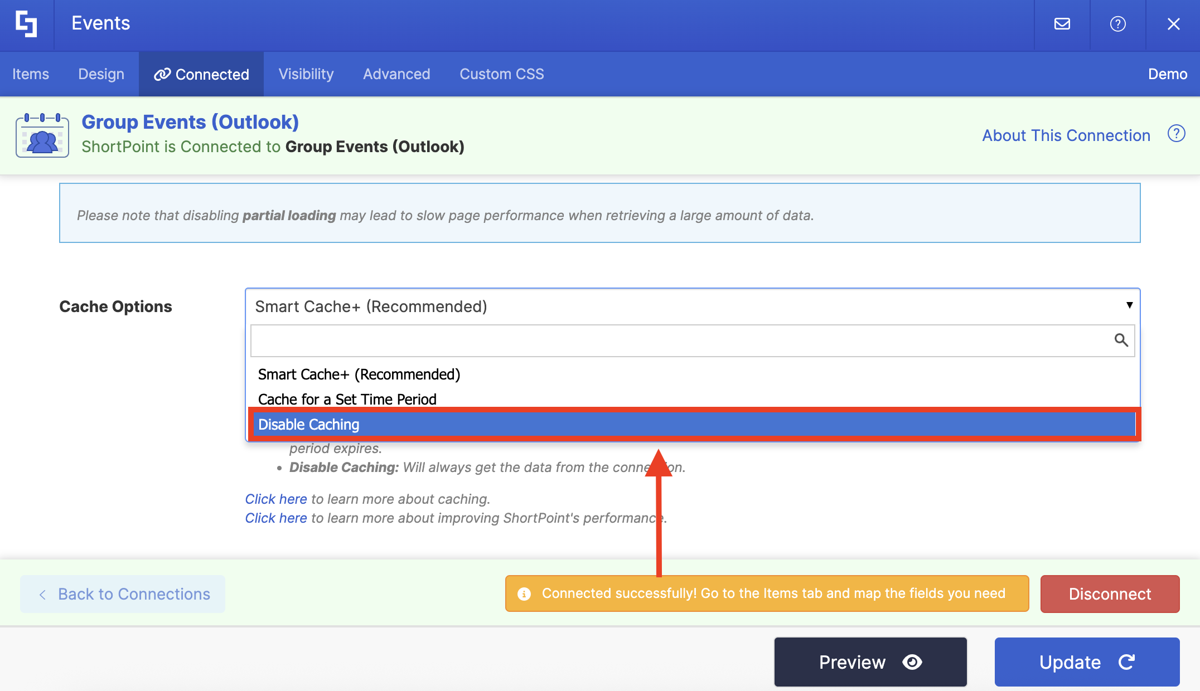Open About This Connection link
This screenshot has width=1200, height=691.
(1066, 135)
